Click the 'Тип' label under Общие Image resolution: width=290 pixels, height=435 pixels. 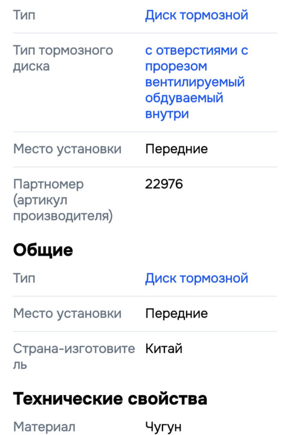pos(24,278)
